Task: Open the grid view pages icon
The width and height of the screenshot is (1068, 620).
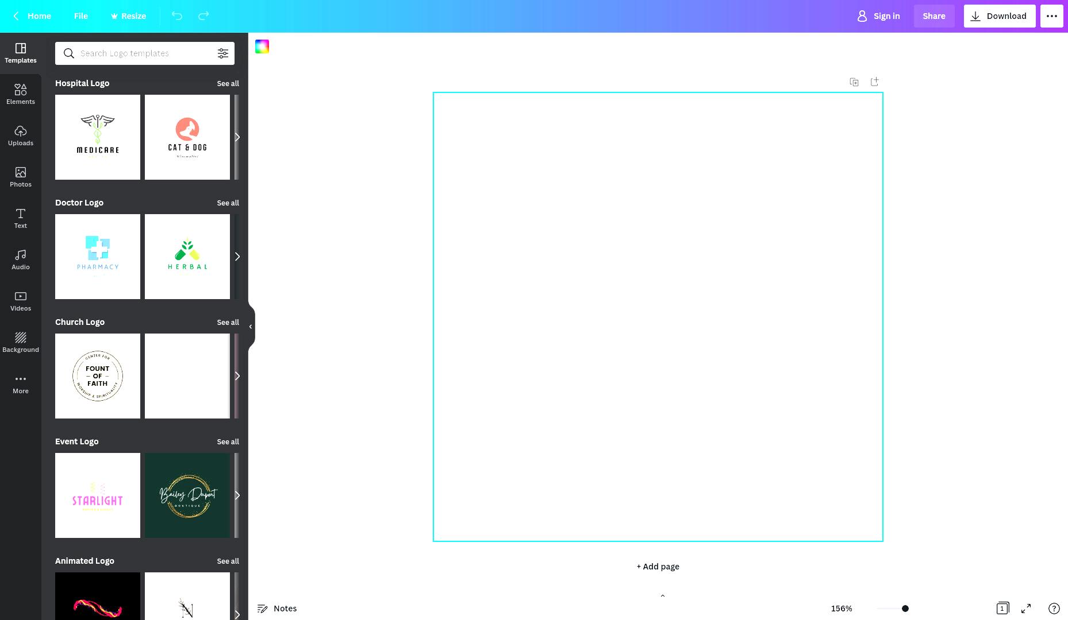Action: pos(1002,609)
